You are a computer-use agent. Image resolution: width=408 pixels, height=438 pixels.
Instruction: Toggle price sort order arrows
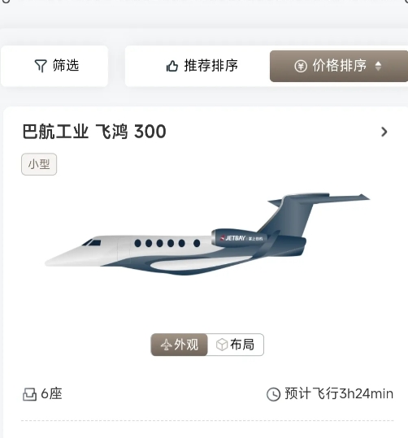tap(378, 66)
